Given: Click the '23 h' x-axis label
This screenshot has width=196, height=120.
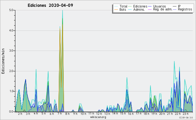Looking at the screenshot, I should pyautogui.click(x=186, y=114).
